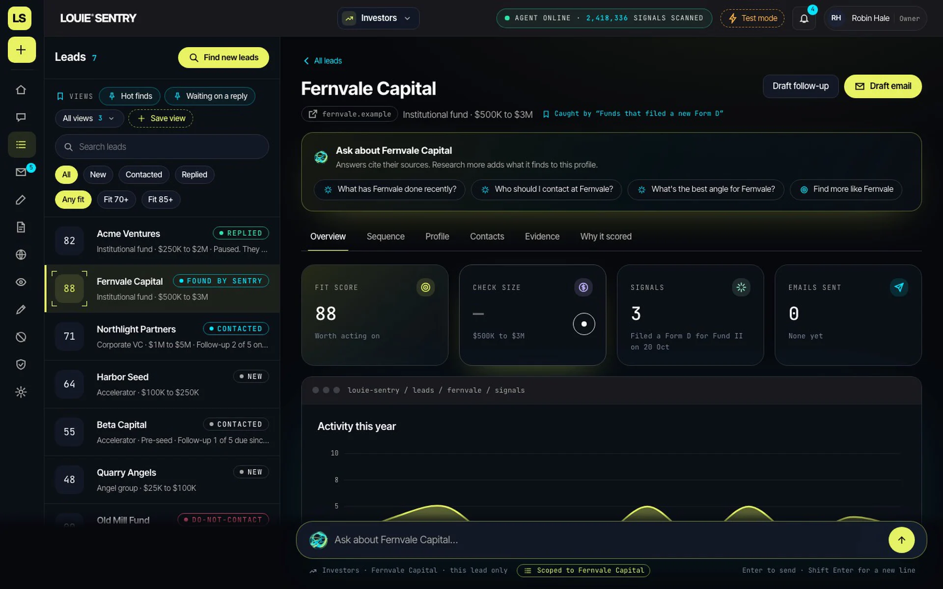Open the chat bubble icon in sidebar
Image resolution: width=943 pixels, height=589 pixels.
pyautogui.click(x=21, y=117)
